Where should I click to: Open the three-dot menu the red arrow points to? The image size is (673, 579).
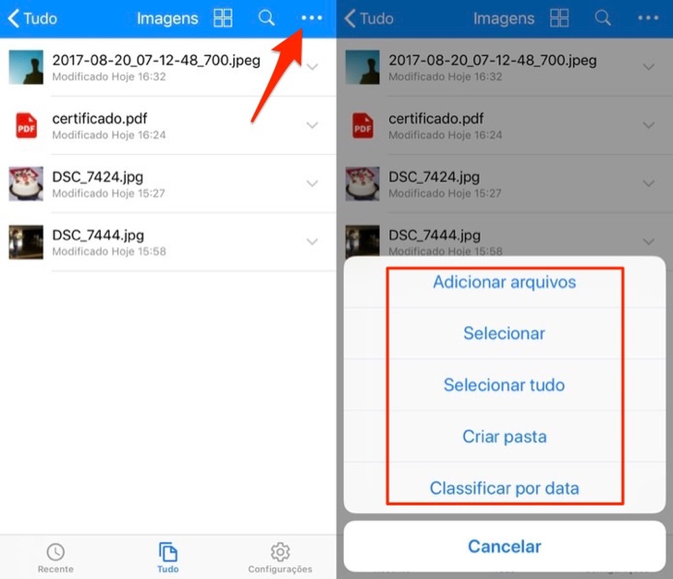311,18
